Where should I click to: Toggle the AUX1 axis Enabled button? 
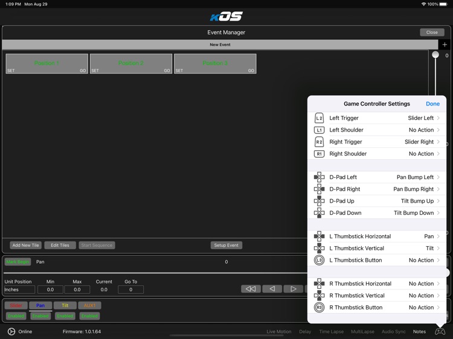(89, 316)
